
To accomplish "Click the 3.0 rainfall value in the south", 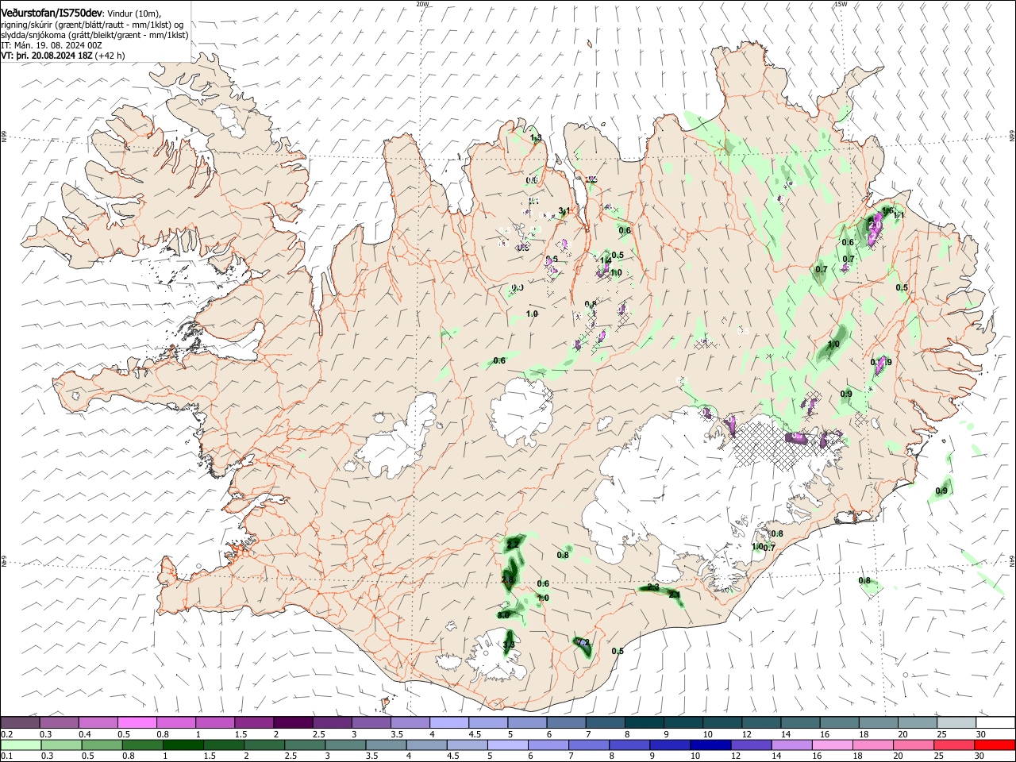I will point(503,615).
